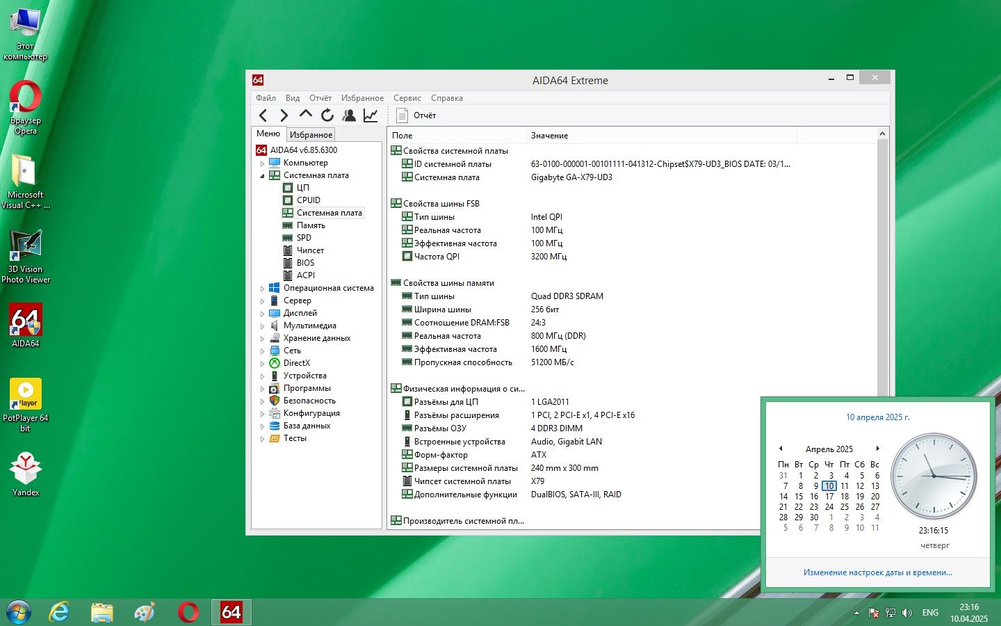Expand the Дисплей tree node
This screenshot has height=626, width=1001.
tap(262, 314)
